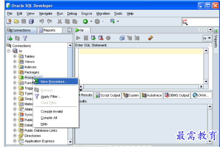Expand the Directories node

click(x=15, y=135)
